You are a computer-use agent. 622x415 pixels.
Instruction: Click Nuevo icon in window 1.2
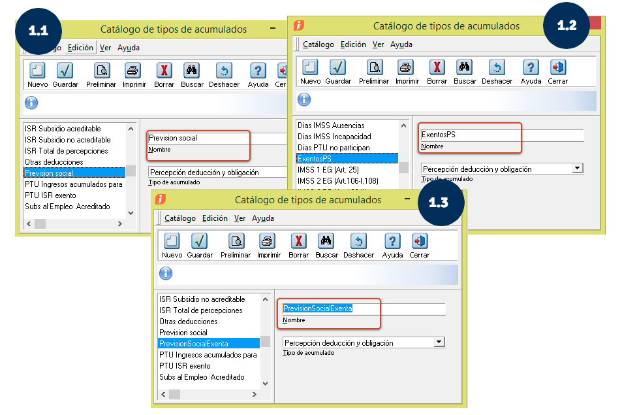pos(310,67)
